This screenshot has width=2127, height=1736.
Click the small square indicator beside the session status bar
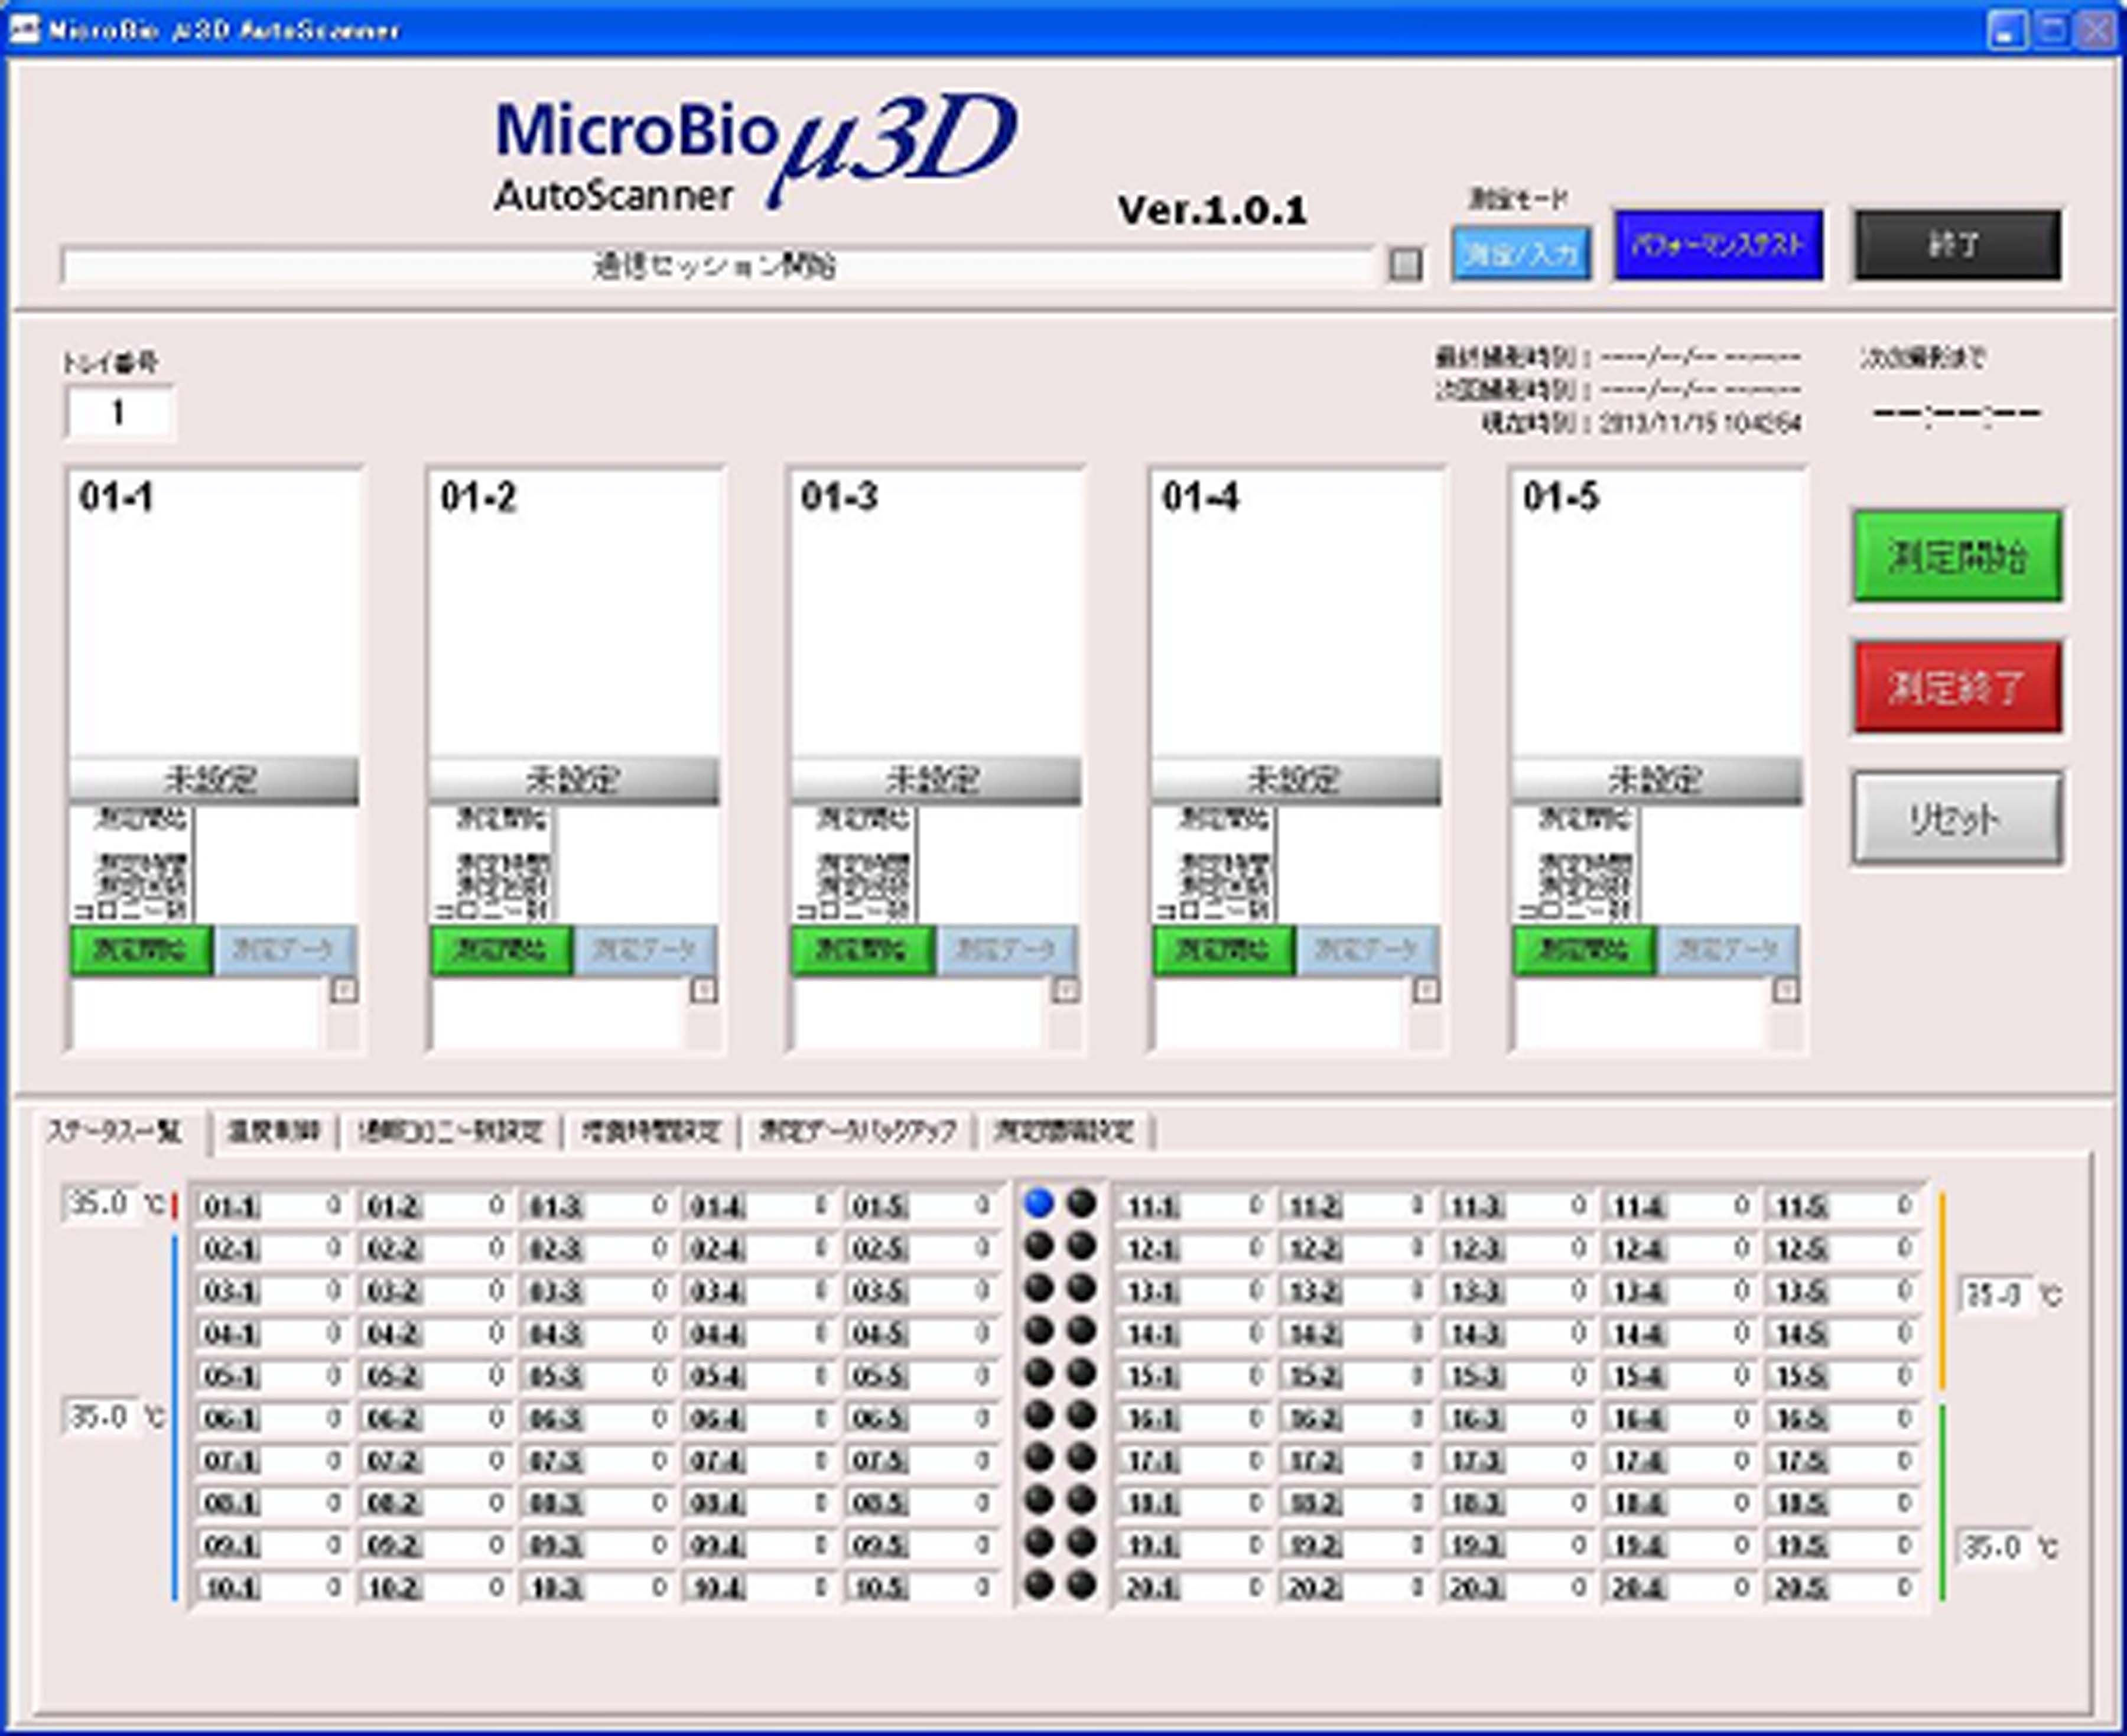pyautogui.click(x=1406, y=265)
